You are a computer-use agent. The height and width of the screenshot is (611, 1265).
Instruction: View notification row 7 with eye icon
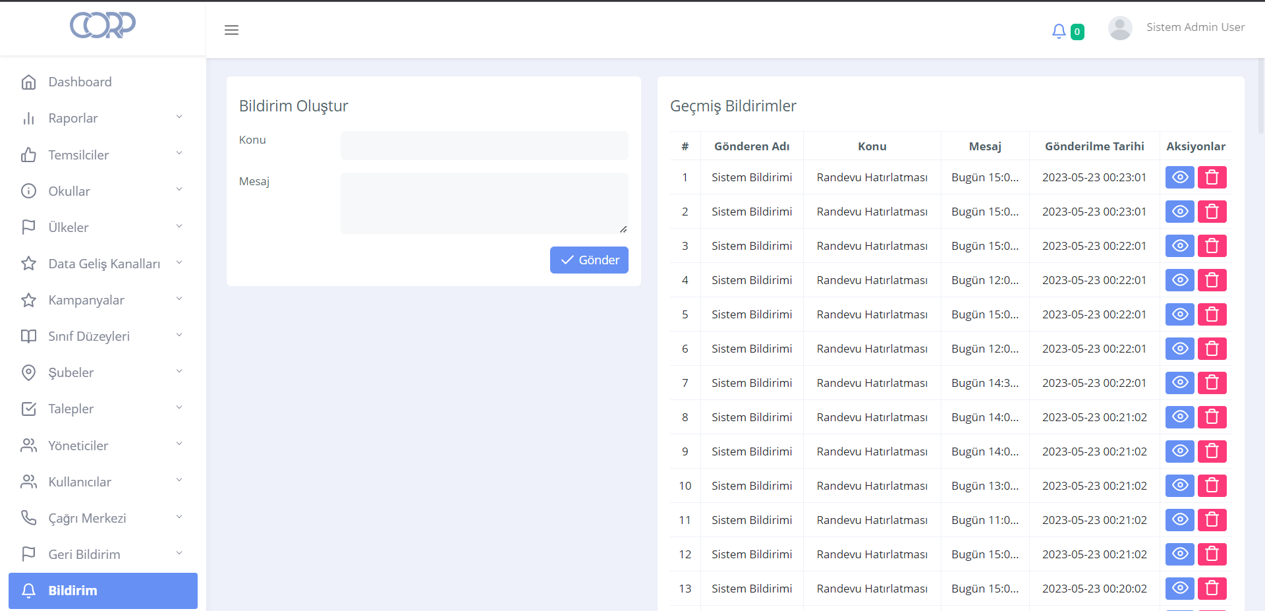(1179, 383)
